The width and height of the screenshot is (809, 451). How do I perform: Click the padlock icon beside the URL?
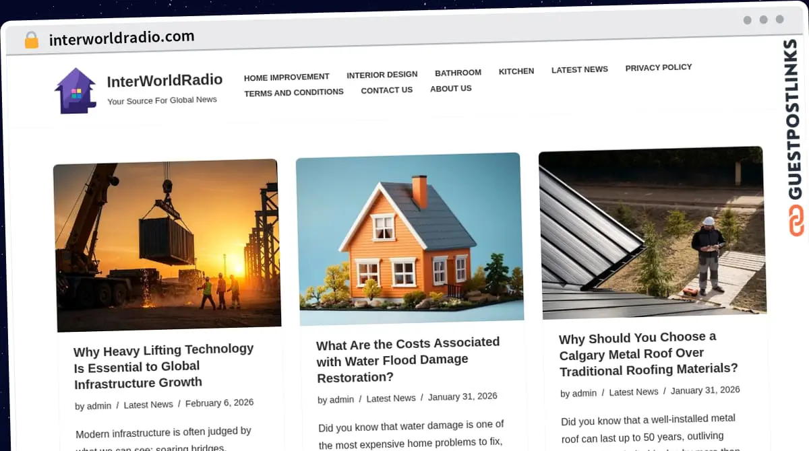(31, 40)
